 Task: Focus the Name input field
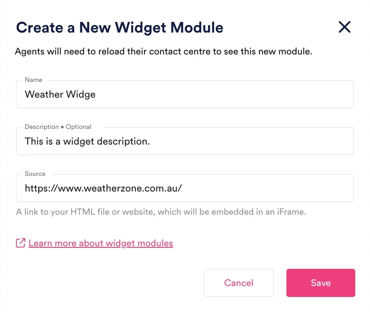[185, 94]
